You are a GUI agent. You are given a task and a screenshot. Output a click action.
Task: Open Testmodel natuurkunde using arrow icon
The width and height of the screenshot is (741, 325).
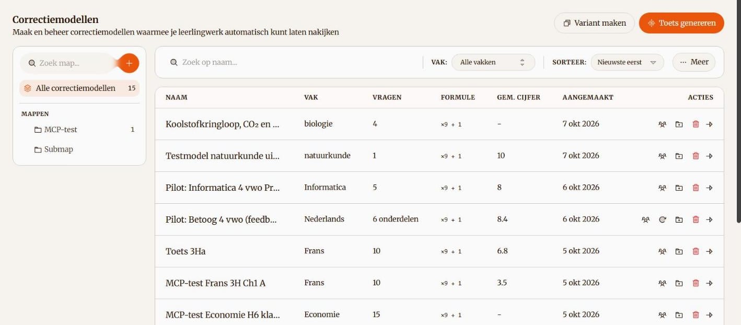click(x=709, y=156)
